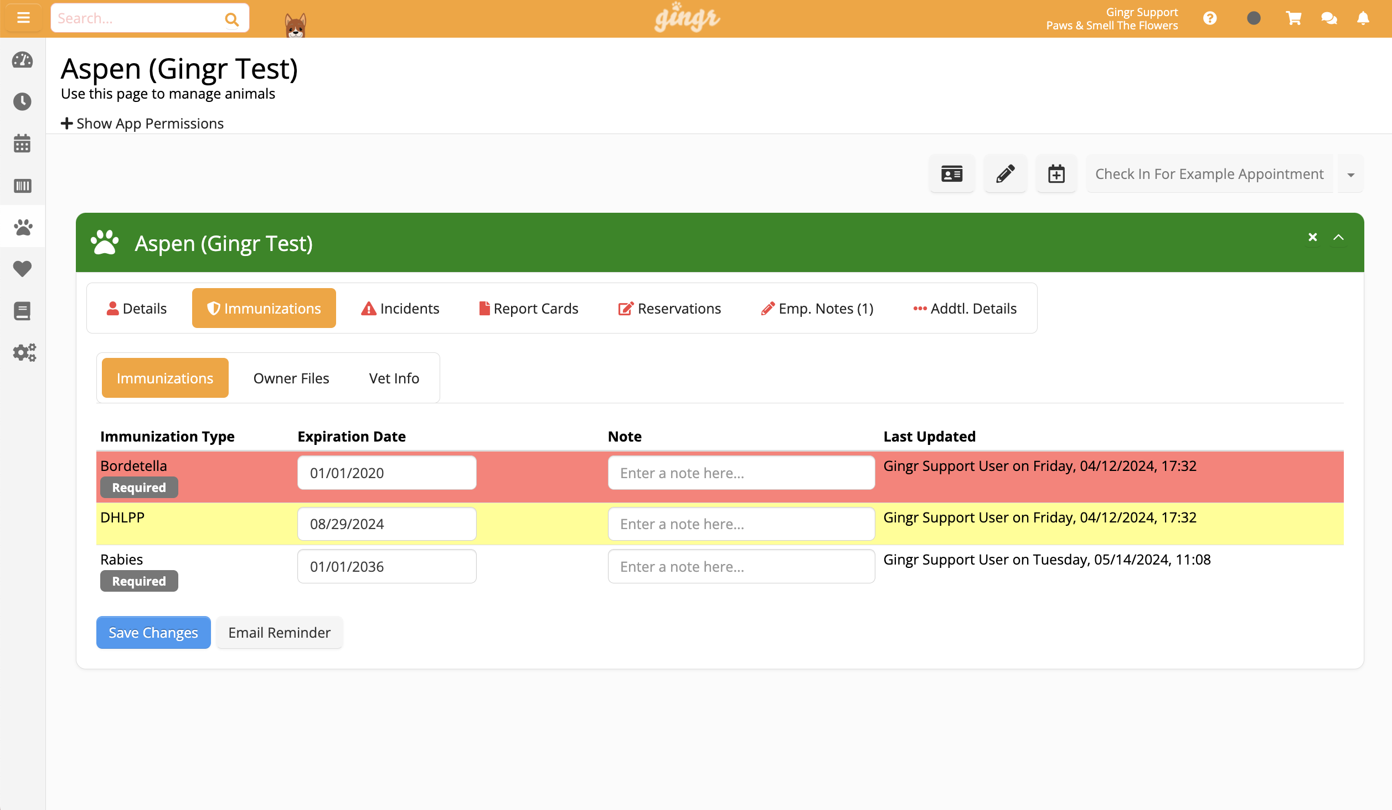The image size is (1392, 810).
Task: Click the paw icon in green header
Action: [x=105, y=243]
